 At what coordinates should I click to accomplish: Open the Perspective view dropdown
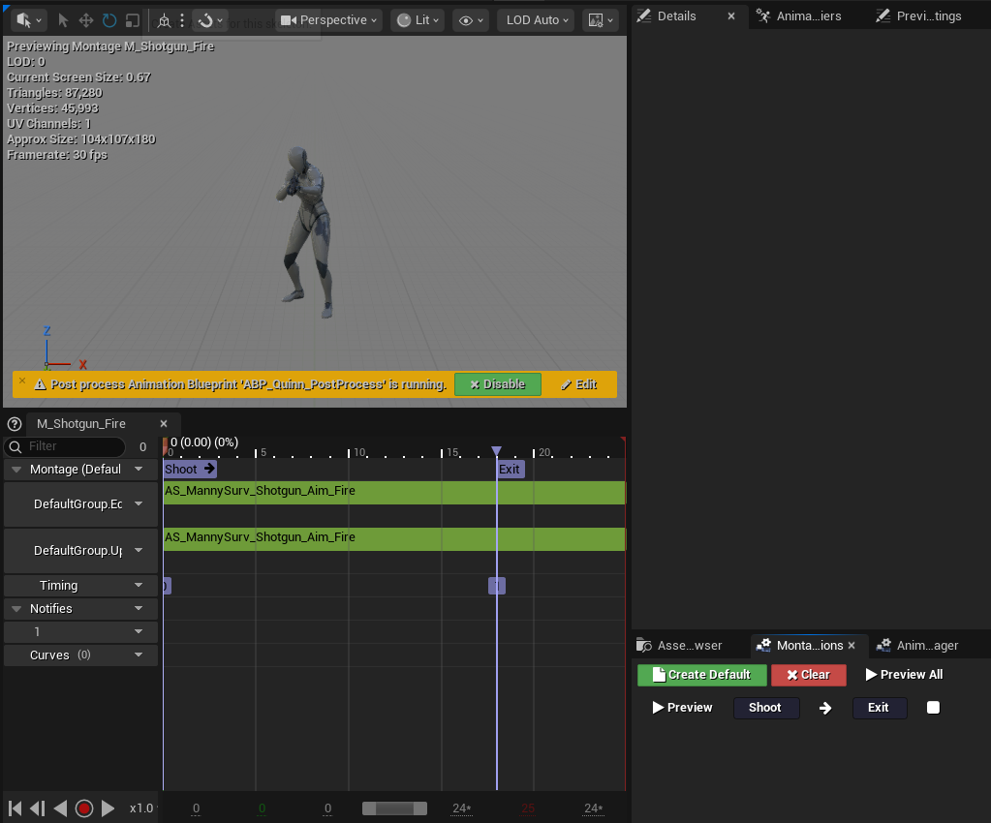tap(328, 20)
